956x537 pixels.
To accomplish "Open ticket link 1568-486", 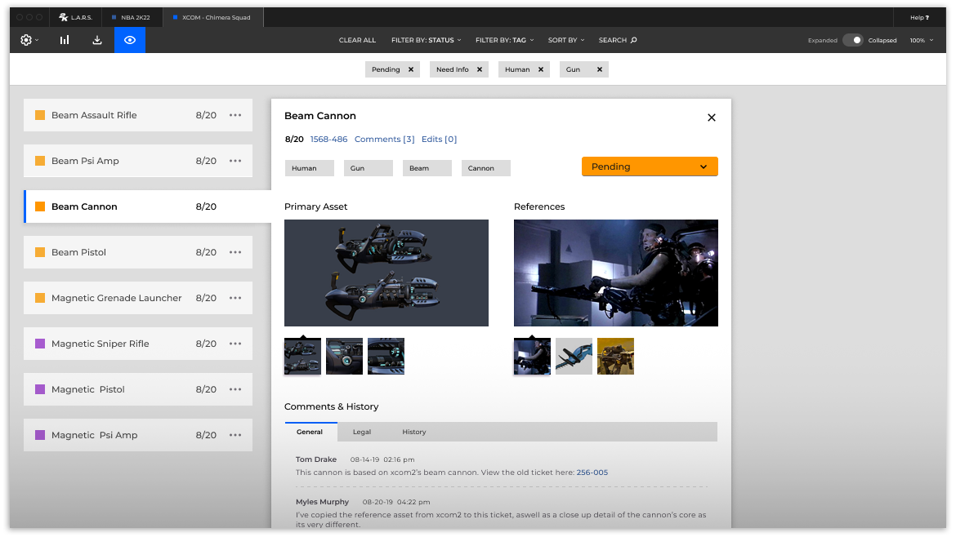I will (x=328, y=140).
